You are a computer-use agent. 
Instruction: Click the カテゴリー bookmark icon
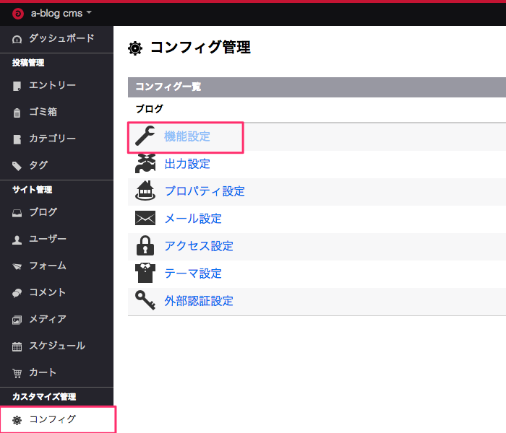point(17,139)
